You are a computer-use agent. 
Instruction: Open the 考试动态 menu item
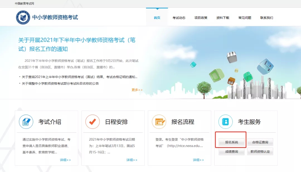(x=179, y=17)
